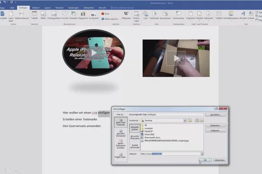Click the Querverweis ribbon icon
Viewport: 262px width, 174px height.
(x=165, y=15)
